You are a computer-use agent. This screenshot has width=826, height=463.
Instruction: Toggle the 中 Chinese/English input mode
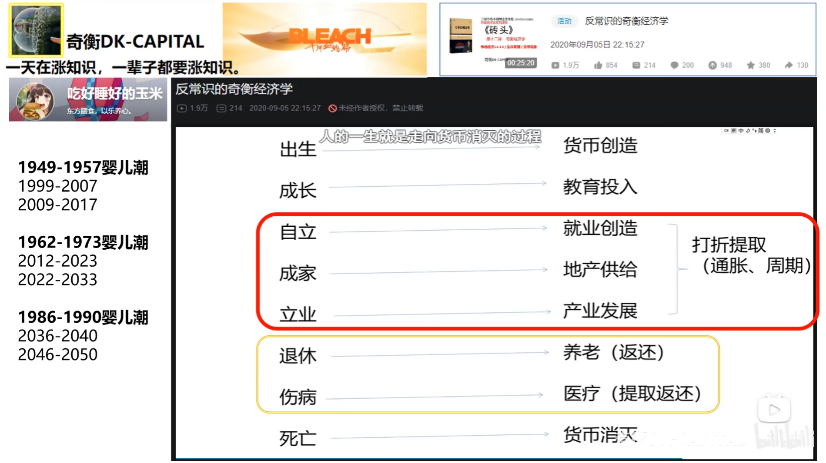[x=741, y=130]
